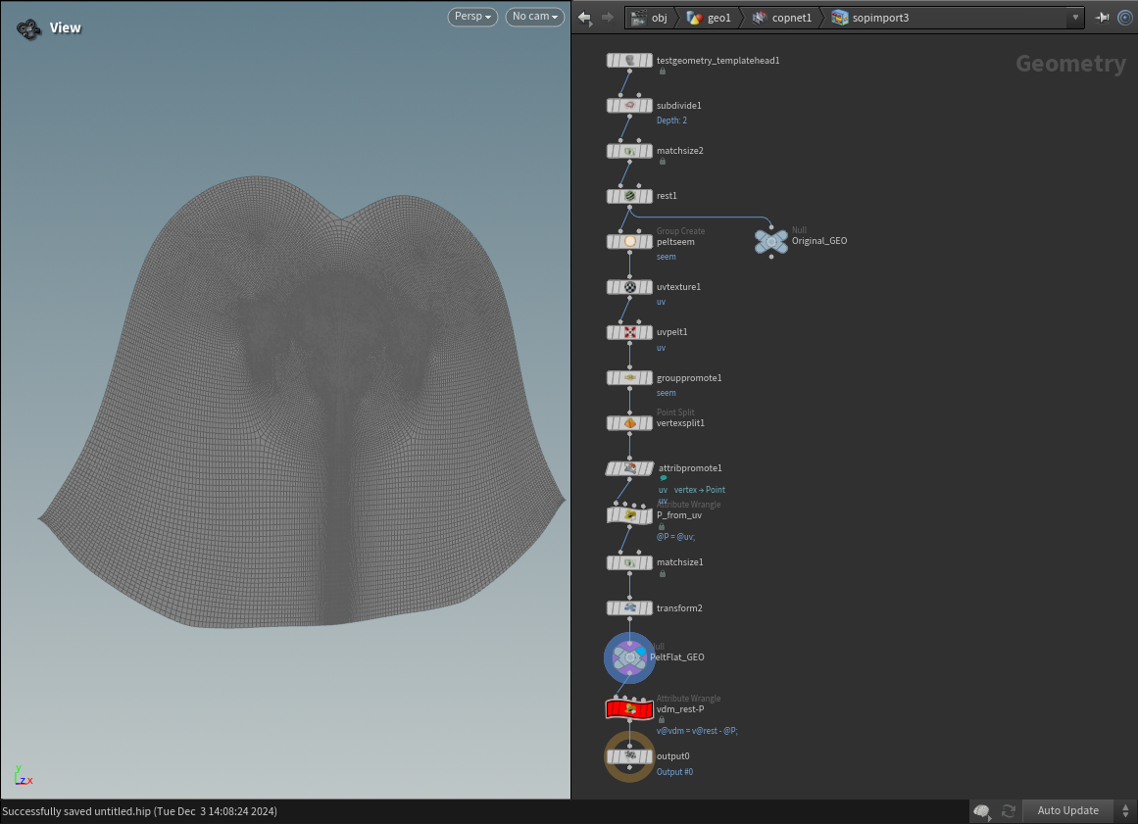Viewport: 1138px width, 824px height.
Task: Open the Auto Update mode stepper arrows
Action: pyautogui.click(x=1125, y=810)
